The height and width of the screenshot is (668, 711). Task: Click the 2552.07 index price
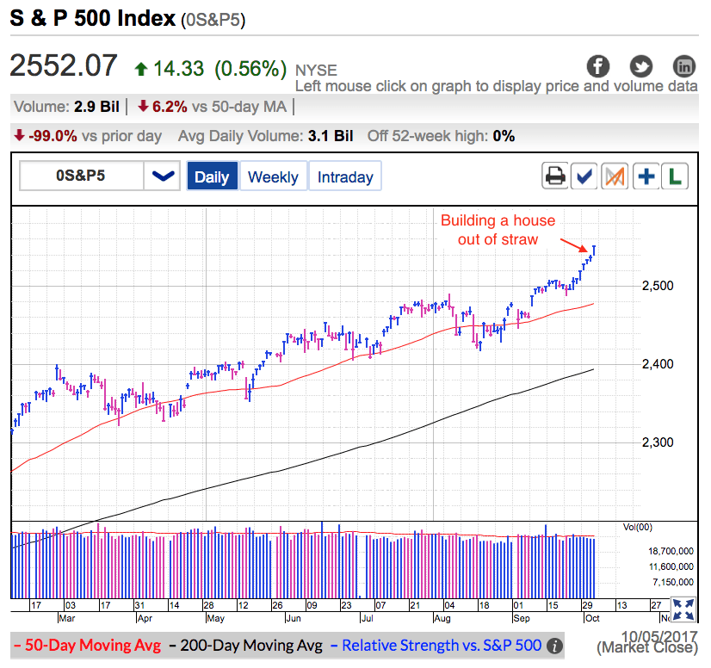point(64,66)
